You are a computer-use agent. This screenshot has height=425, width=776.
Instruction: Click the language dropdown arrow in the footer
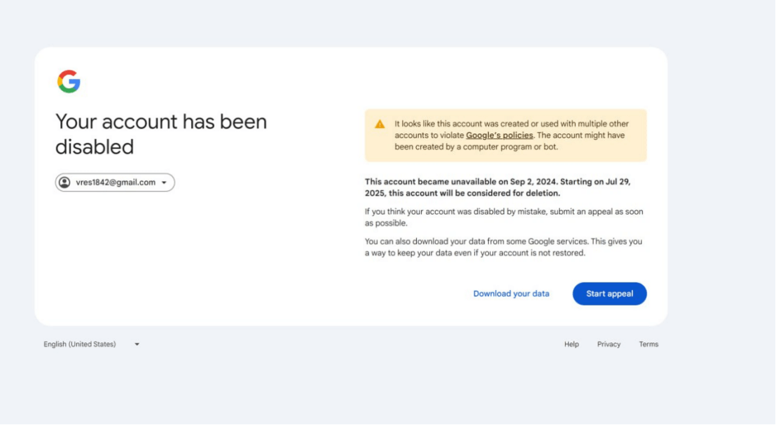pos(137,345)
